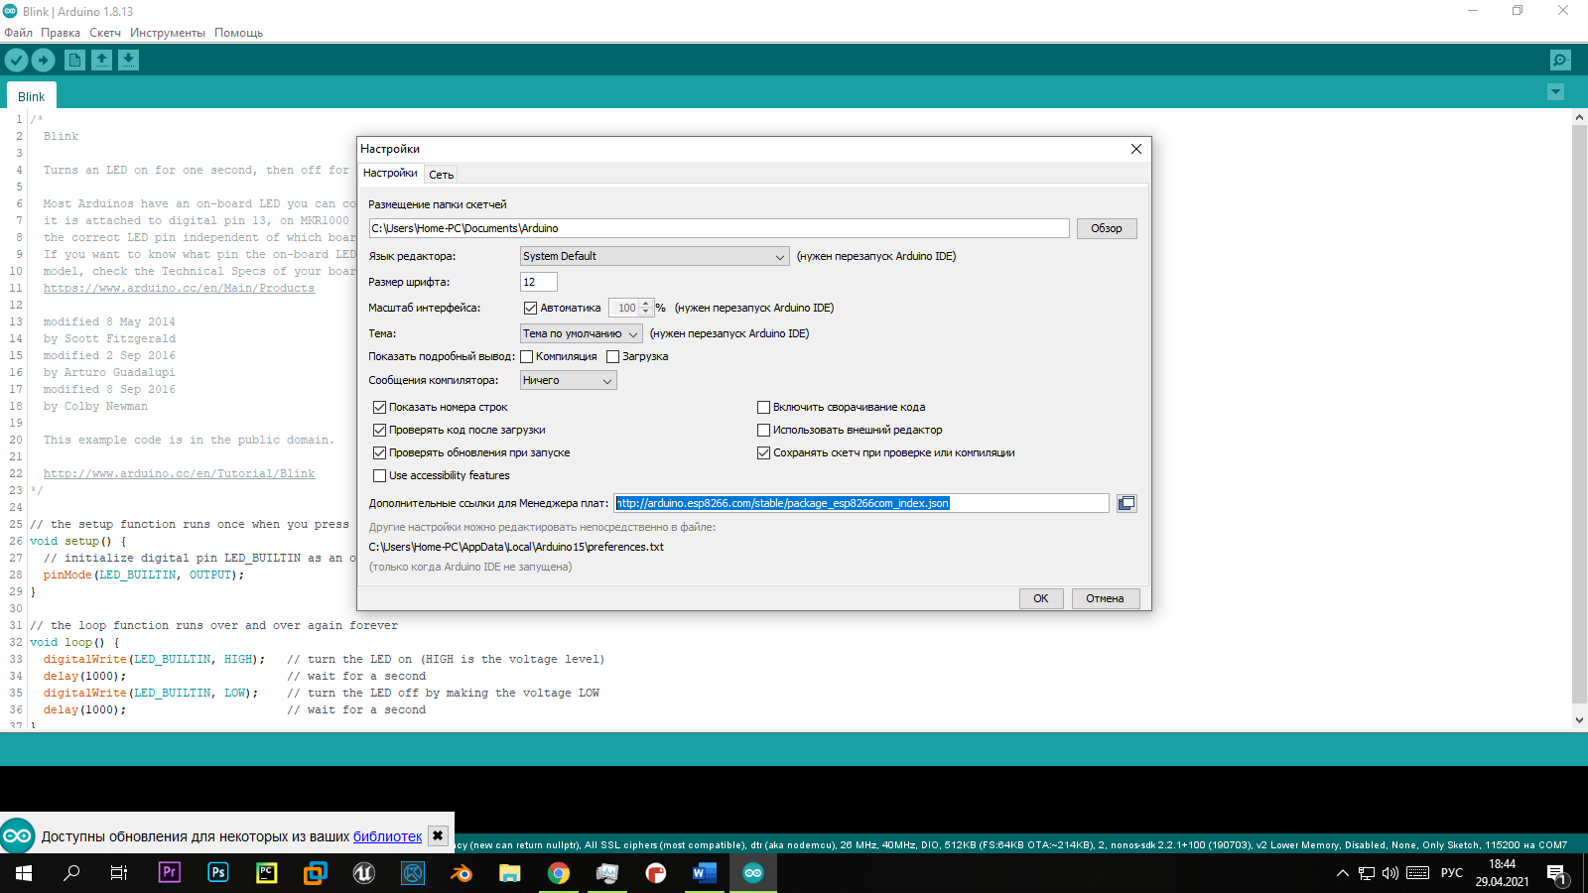The width and height of the screenshot is (1588, 893).
Task: Open the Тема dropdown
Action: click(582, 333)
